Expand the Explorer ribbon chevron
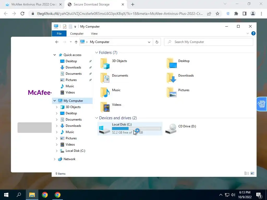This screenshot has width=267, height=200. [x=248, y=34]
